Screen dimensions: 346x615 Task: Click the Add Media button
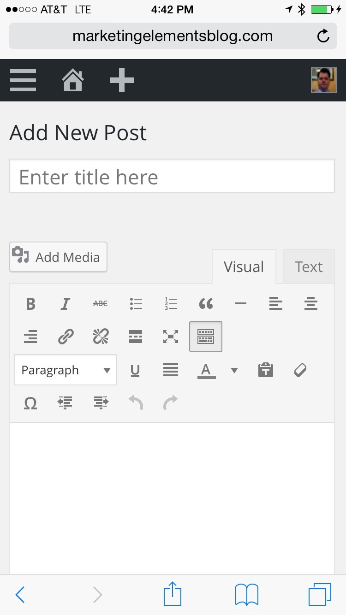point(59,257)
